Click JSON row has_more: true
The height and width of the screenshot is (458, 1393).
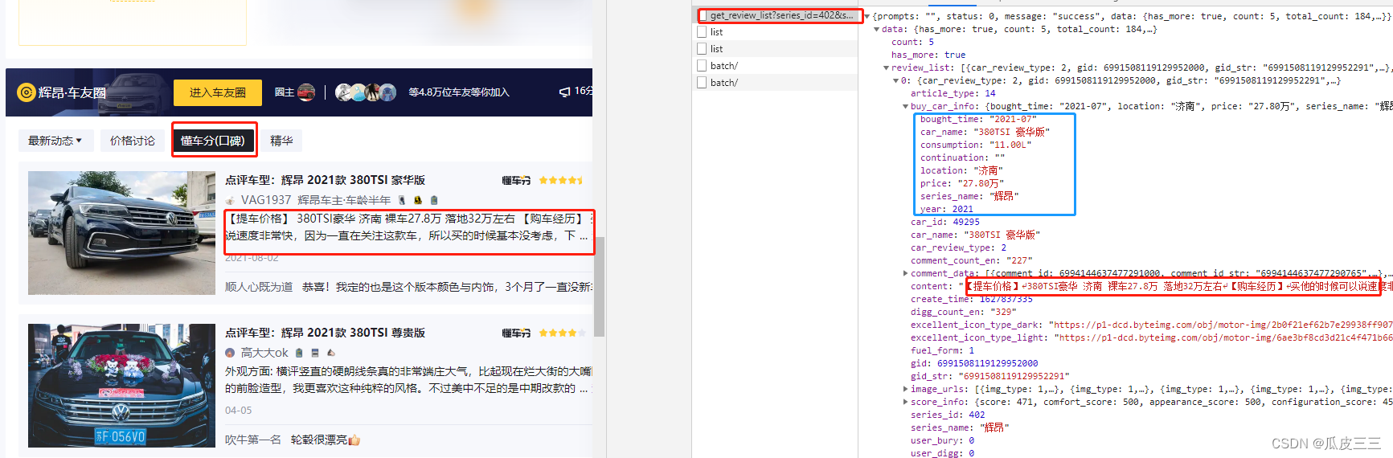[x=928, y=55]
